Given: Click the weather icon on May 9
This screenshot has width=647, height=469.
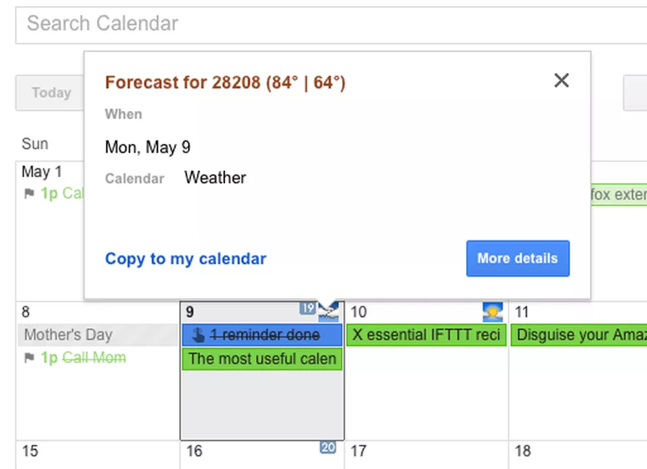Looking at the screenshot, I should point(329,311).
